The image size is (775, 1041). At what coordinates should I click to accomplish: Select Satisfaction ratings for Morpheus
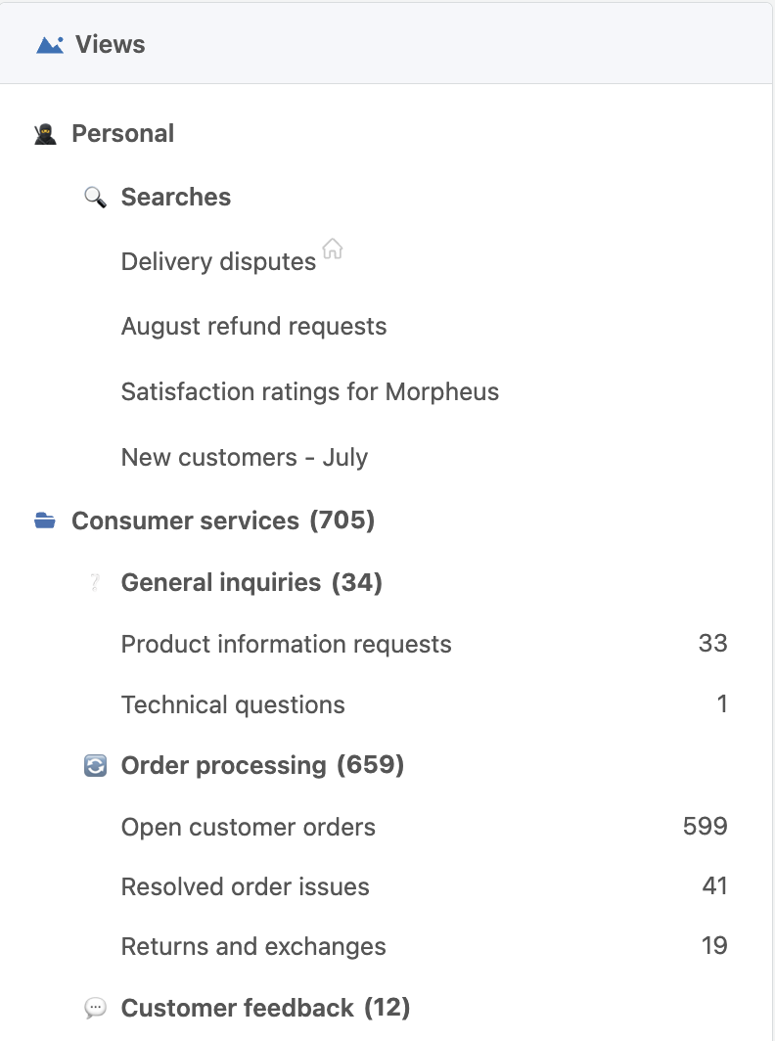click(310, 391)
